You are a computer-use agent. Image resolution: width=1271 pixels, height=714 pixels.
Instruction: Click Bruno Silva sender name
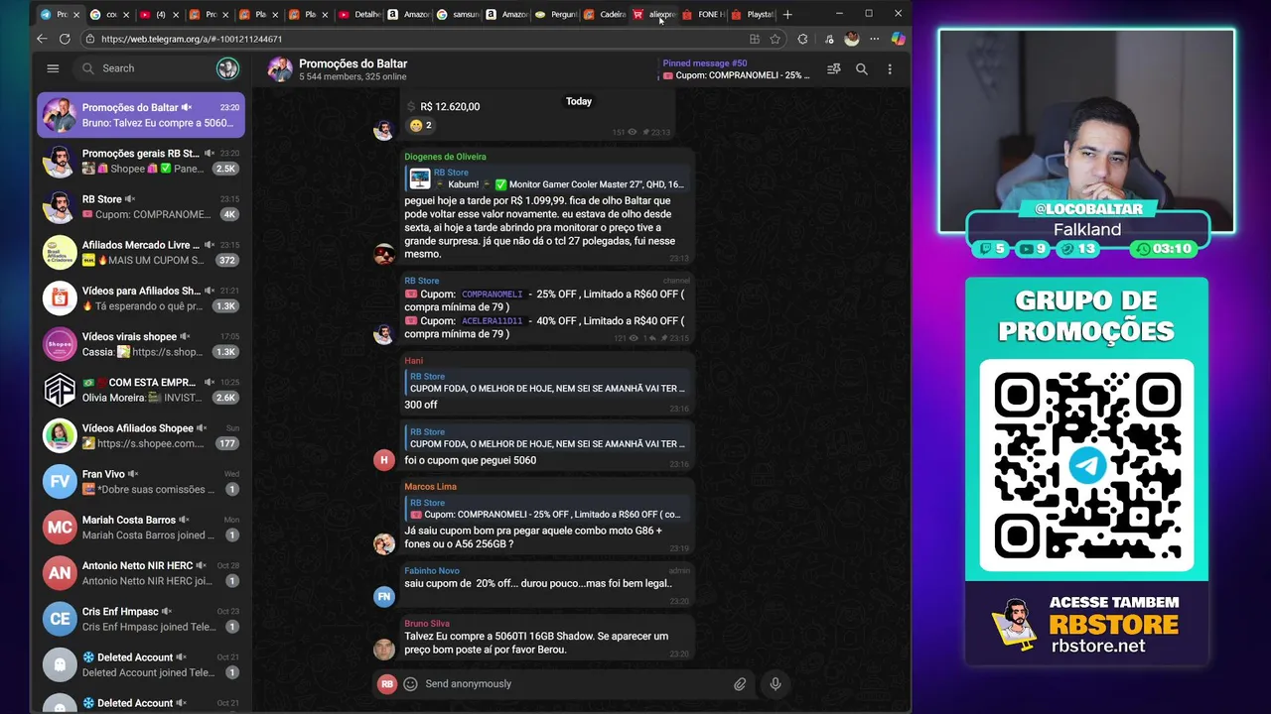click(x=427, y=624)
